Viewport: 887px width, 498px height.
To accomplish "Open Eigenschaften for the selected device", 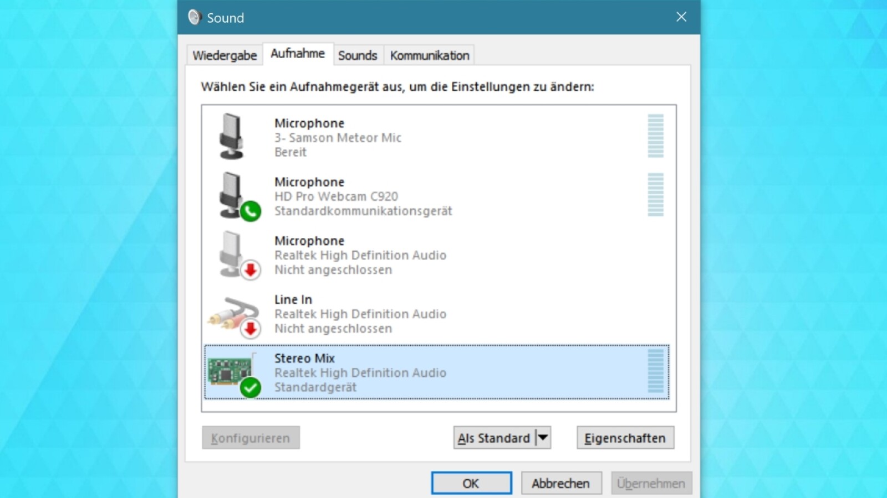I will [x=625, y=438].
